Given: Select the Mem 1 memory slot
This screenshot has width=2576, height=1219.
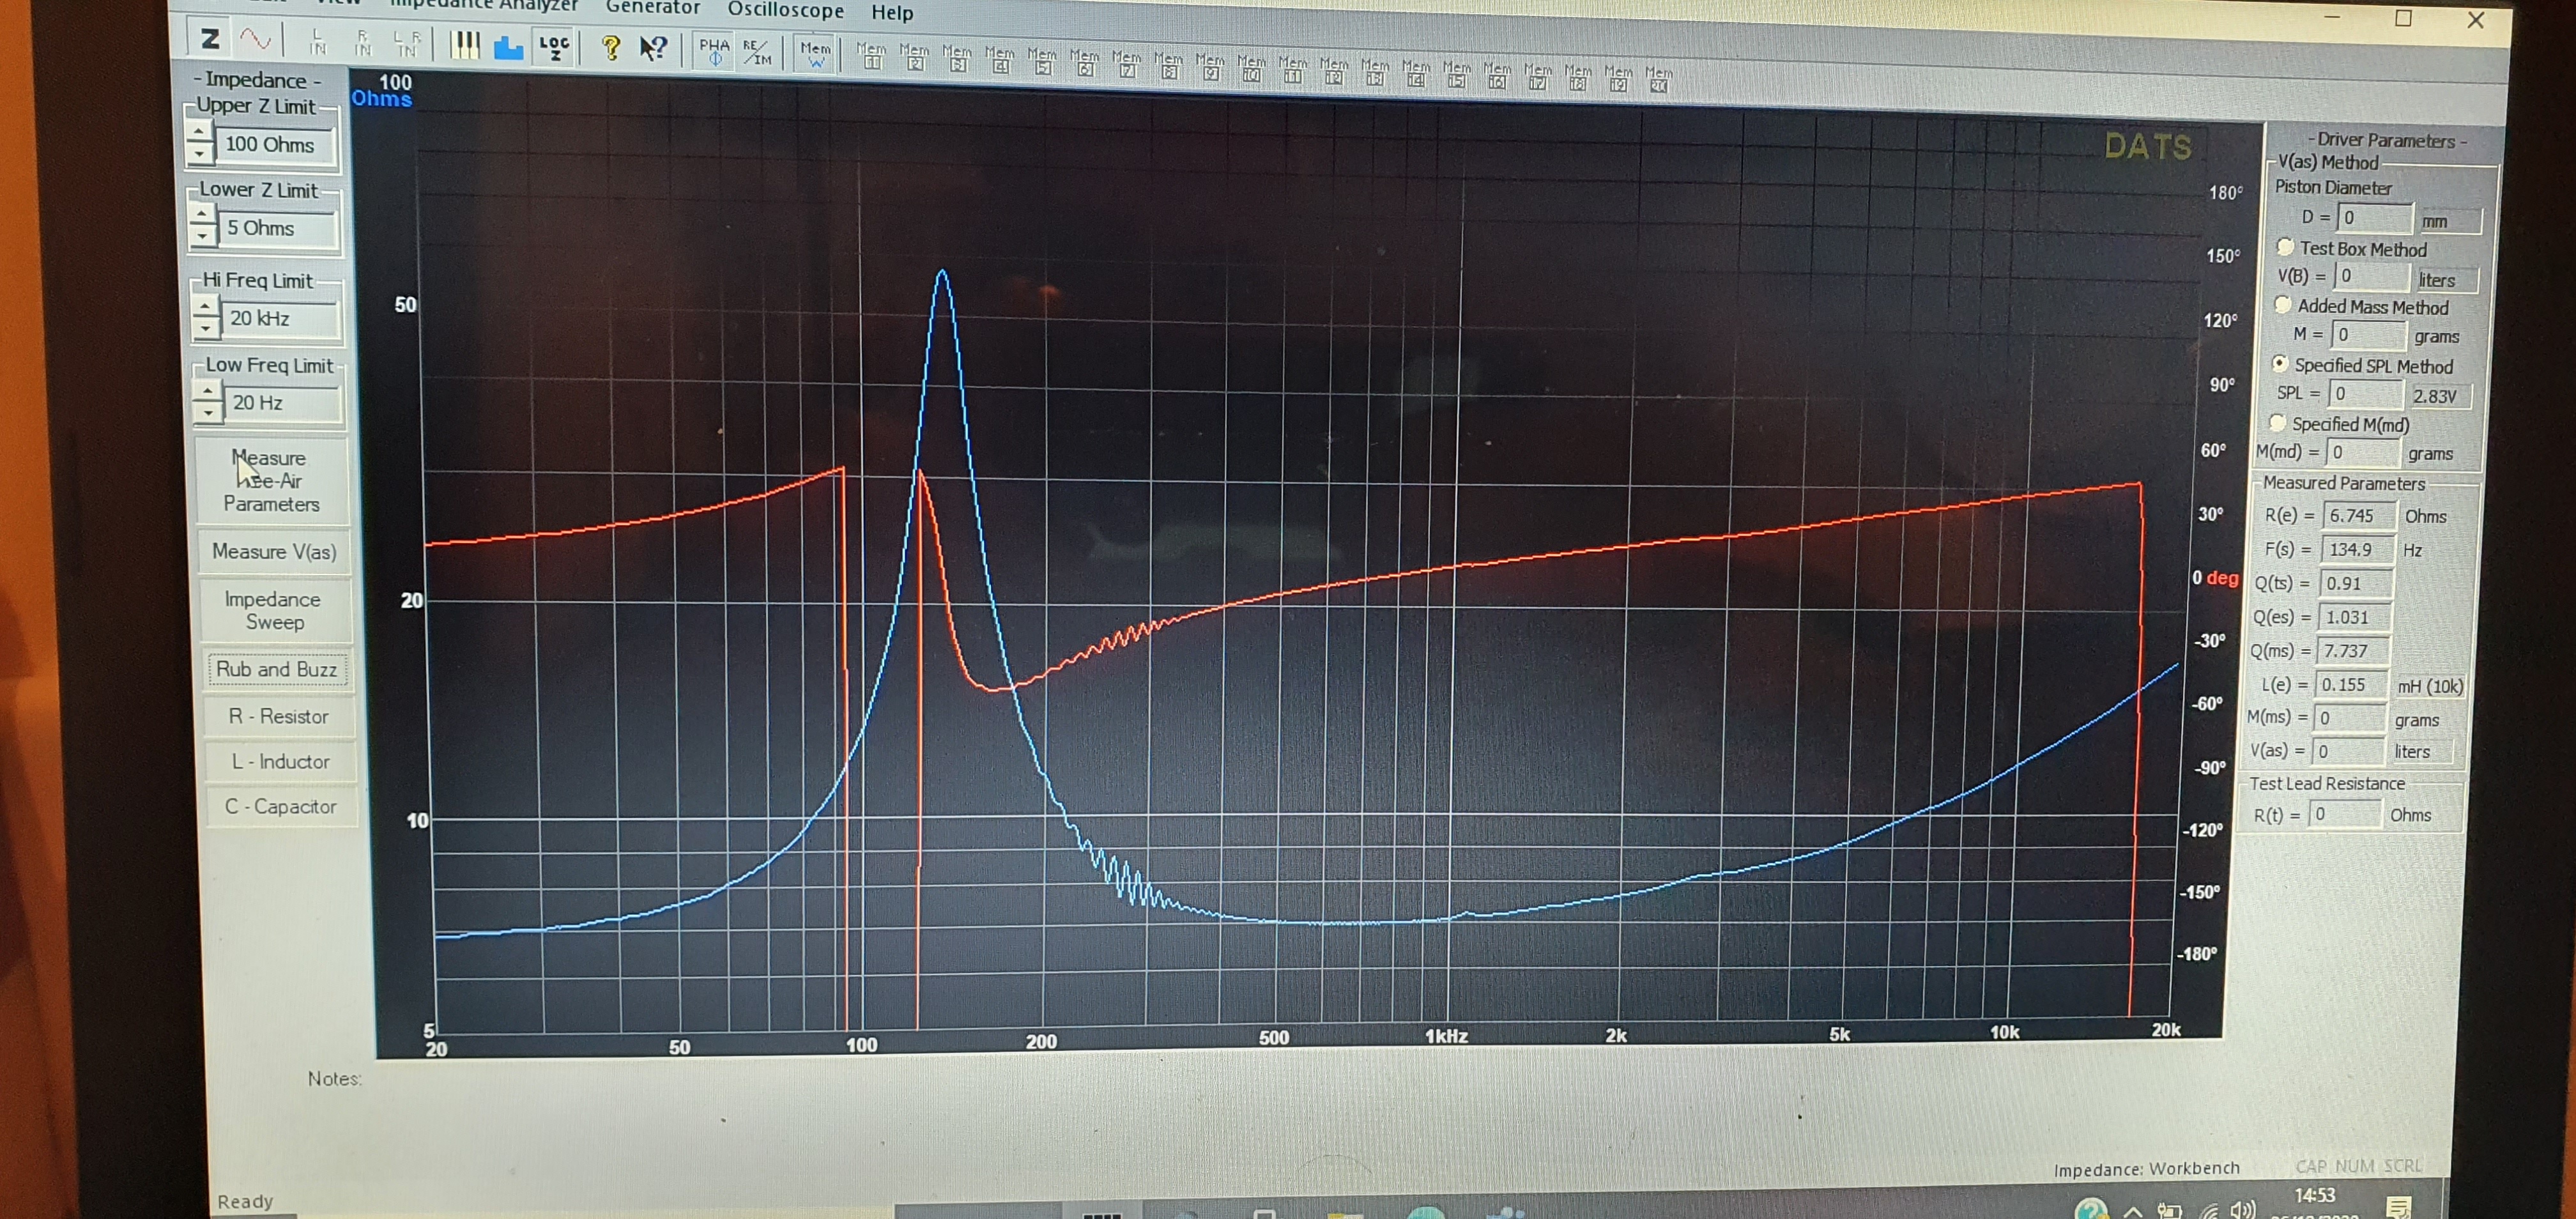Looking at the screenshot, I should click(x=871, y=55).
